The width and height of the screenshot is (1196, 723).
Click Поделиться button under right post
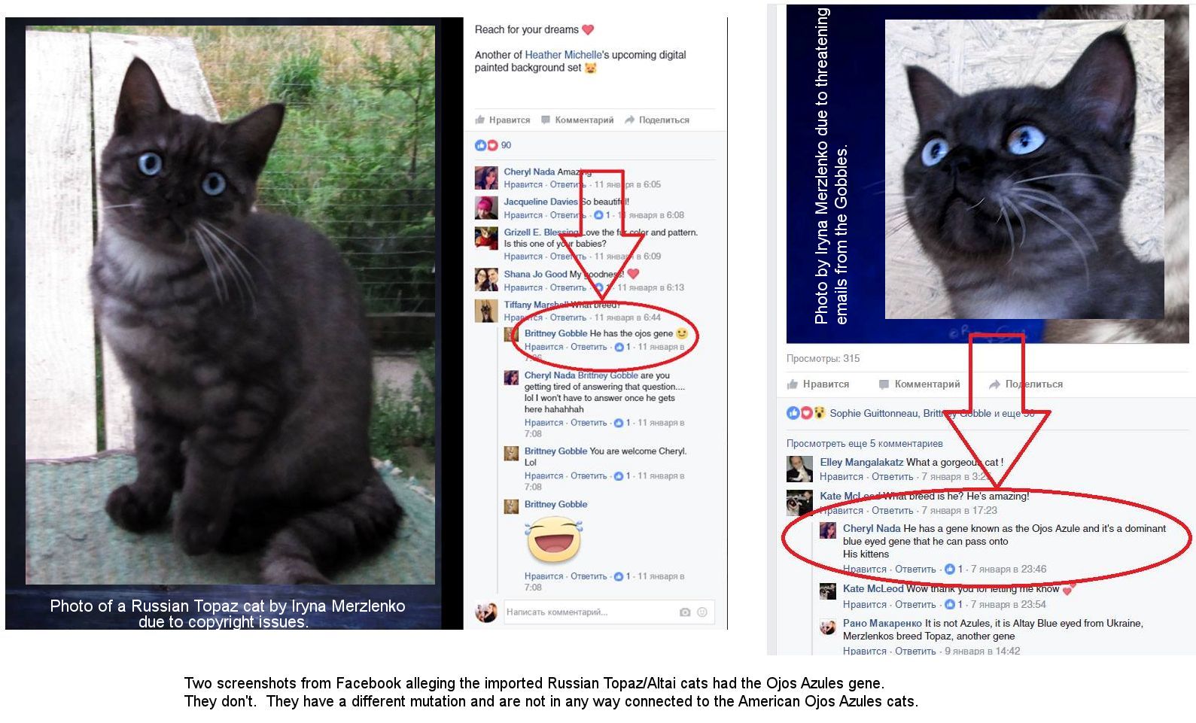pyautogui.click(x=1025, y=384)
